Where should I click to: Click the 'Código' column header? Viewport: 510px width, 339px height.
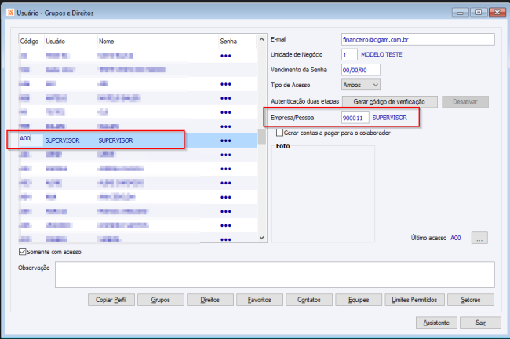tap(29, 42)
